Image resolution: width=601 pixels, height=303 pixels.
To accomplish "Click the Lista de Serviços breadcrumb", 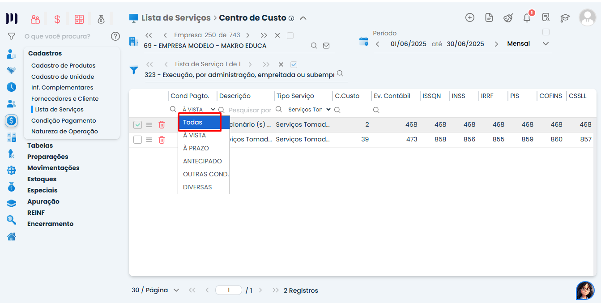I will pyautogui.click(x=176, y=18).
